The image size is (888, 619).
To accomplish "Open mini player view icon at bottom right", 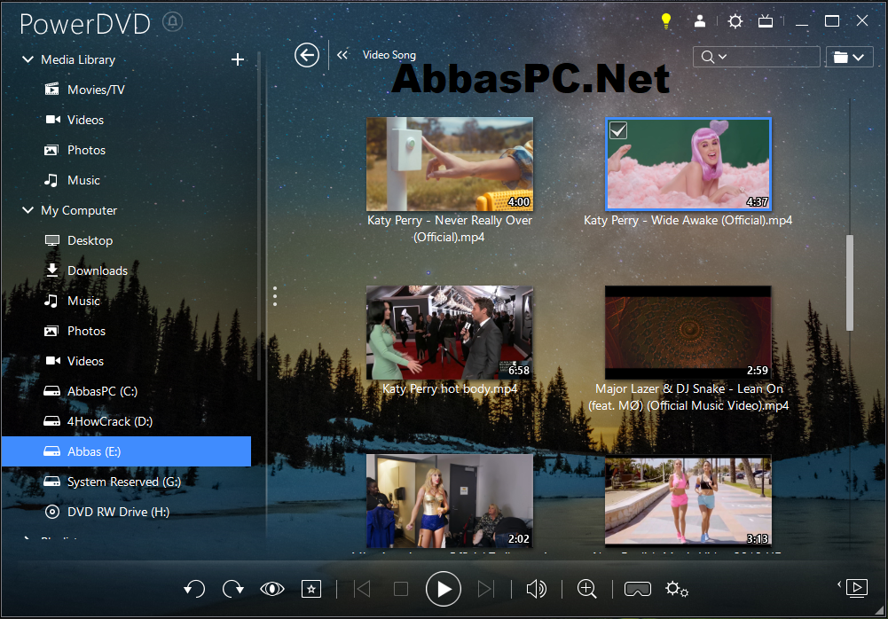I will (x=856, y=587).
